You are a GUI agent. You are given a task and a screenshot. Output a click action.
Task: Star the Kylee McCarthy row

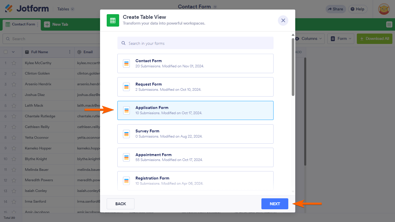pyautogui.click(x=14, y=63)
